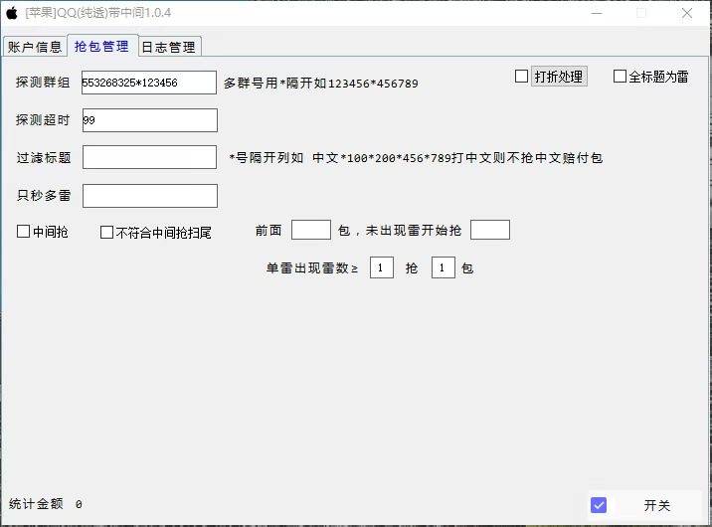Minimize the window
Image resolution: width=712 pixels, height=527 pixels.
coord(597,13)
